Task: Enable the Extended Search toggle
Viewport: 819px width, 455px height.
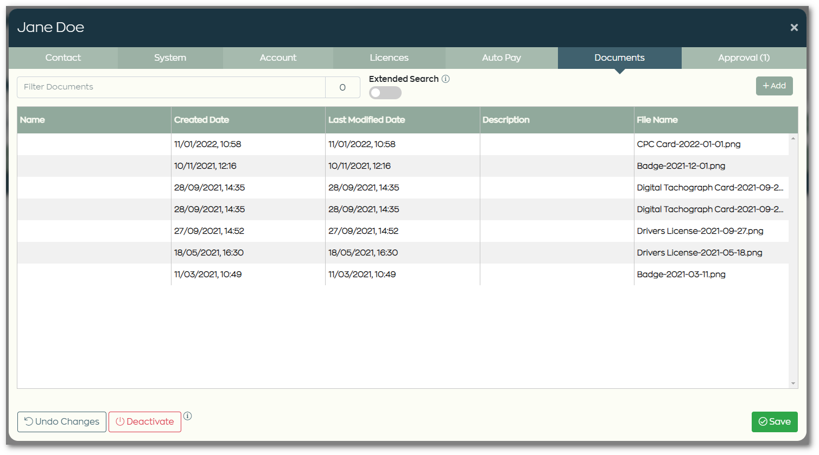Action: tap(385, 92)
